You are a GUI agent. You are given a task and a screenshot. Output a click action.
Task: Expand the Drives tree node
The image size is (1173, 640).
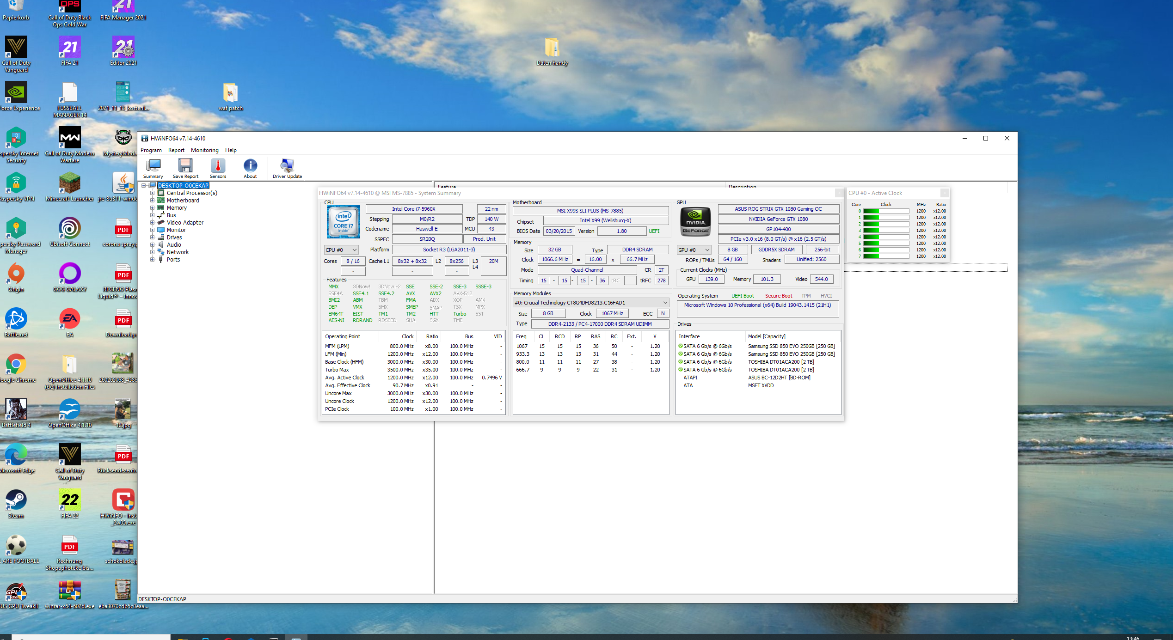point(152,238)
